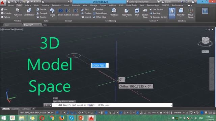Apply Boolean Subtract
The width and height of the screenshot is (216, 121).
coord(67,12)
